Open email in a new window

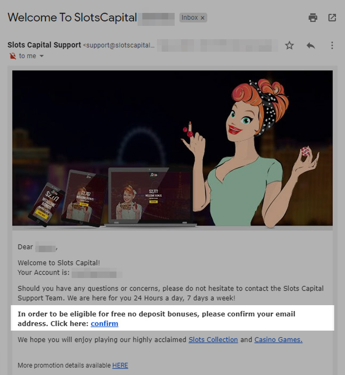pos(332,18)
